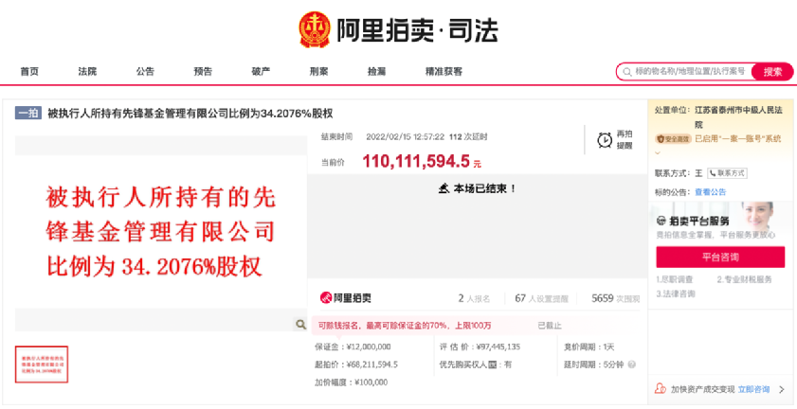797x409 pixels.
Task: Click the 已启用一案一账号系统 text
Action: coord(737,139)
